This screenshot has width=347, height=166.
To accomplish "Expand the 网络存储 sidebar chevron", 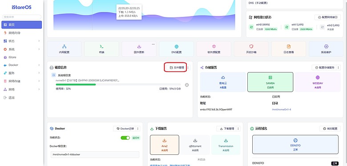I will tap(39, 81).
